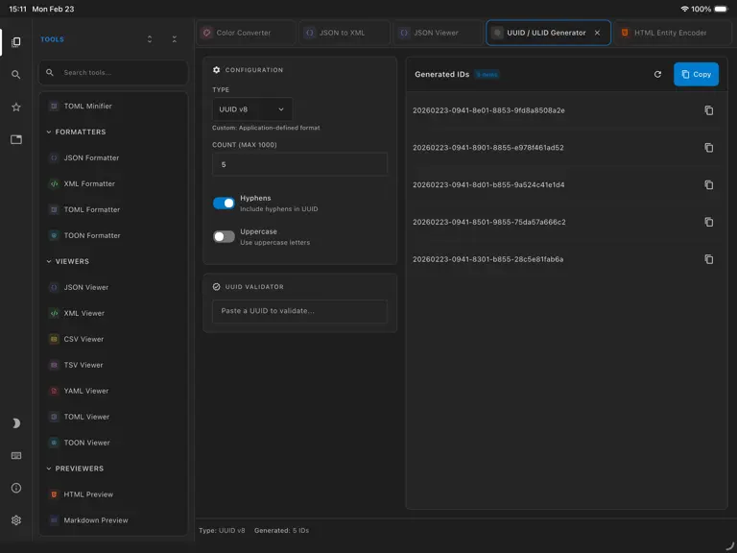Open the info icon in left rail

tap(16, 488)
